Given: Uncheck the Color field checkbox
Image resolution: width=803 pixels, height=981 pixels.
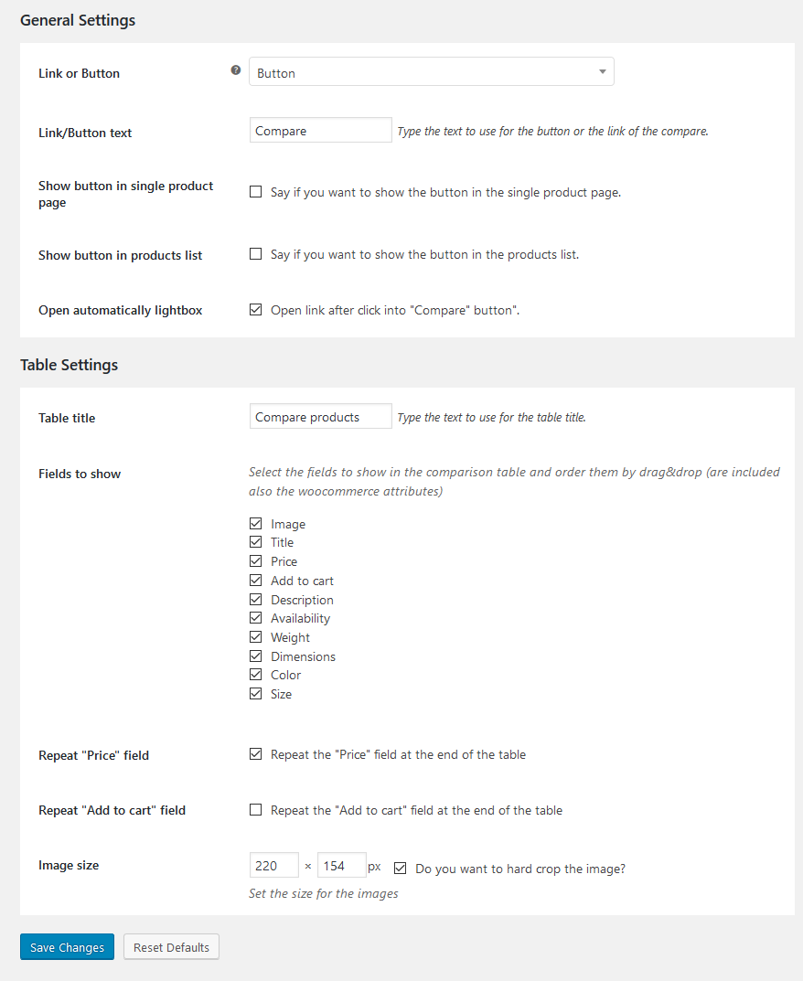Looking at the screenshot, I should 256,675.
